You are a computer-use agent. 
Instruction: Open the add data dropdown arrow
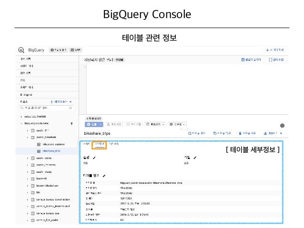pos(71,102)
